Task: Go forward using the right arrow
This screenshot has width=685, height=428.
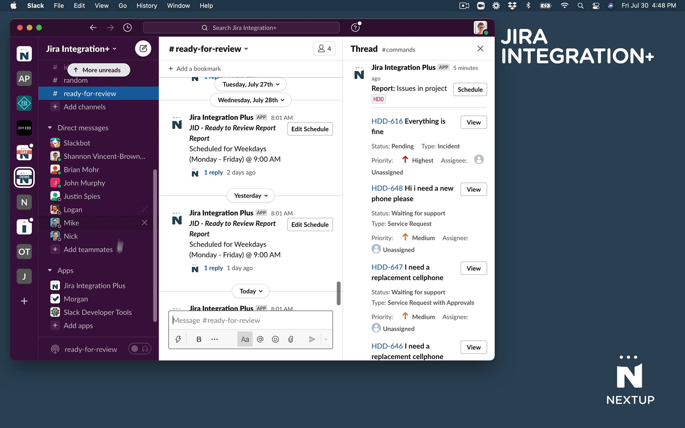Action: [x=110, y=28]
